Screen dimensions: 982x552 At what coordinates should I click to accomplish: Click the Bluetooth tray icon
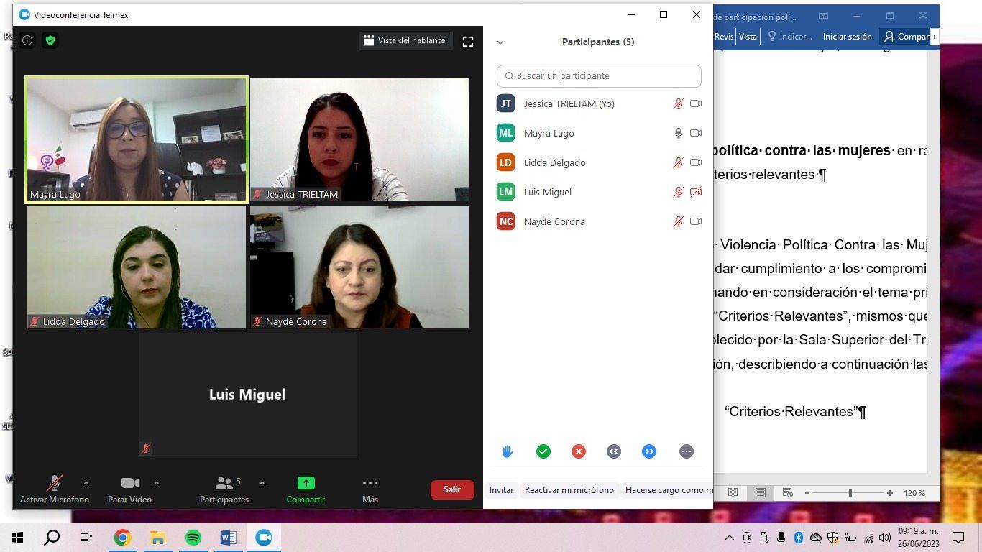click(x=798, y=538)
